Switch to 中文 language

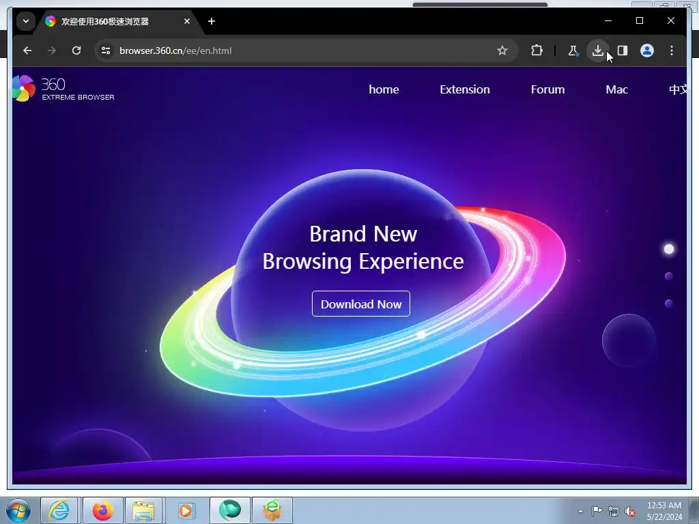678,89
